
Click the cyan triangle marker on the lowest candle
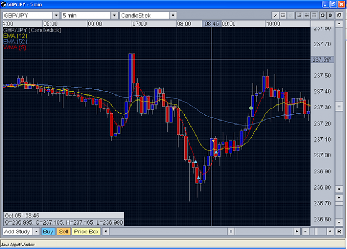[199, 177]
